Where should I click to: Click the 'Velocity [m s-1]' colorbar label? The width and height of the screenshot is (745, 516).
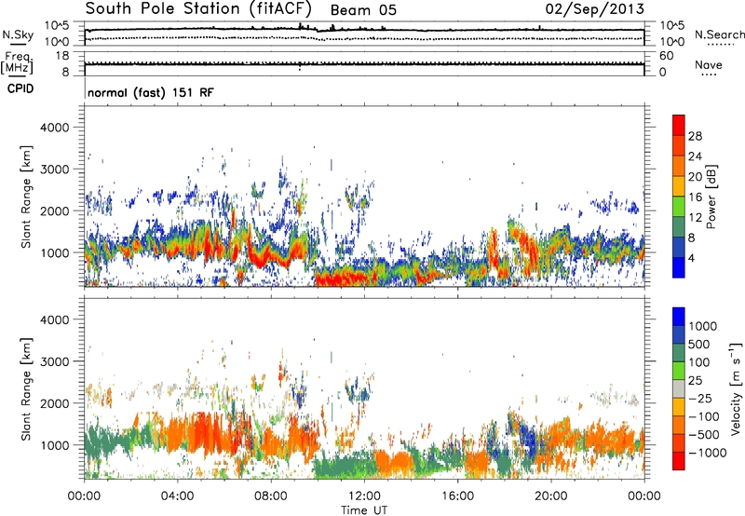[736, 388]
